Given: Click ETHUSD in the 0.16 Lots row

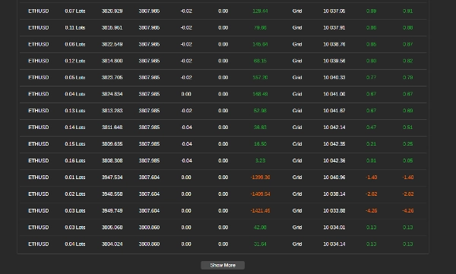Looking at the screenshot, I should pyautogui.click(x=39, y=161).
